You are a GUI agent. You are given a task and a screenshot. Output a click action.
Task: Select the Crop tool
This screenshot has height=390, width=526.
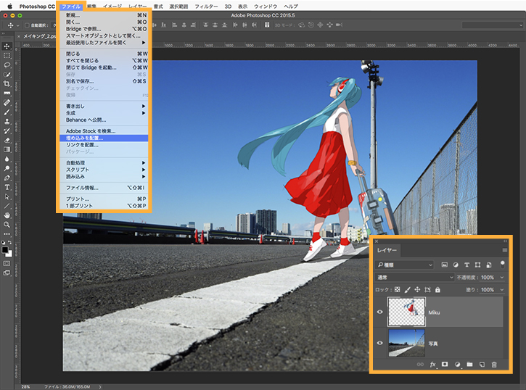7,84
